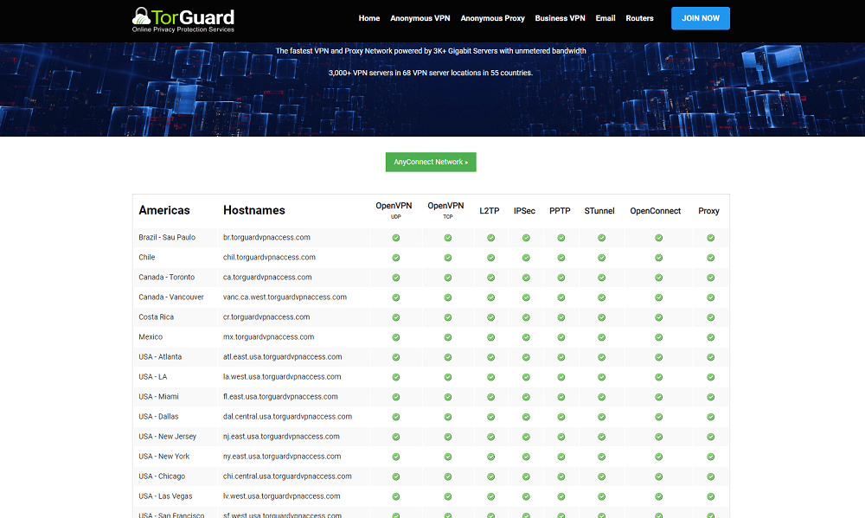Click the IPSec checkmark for Costa Rica
The image size is (865, 518).
[x=526, y=317]
